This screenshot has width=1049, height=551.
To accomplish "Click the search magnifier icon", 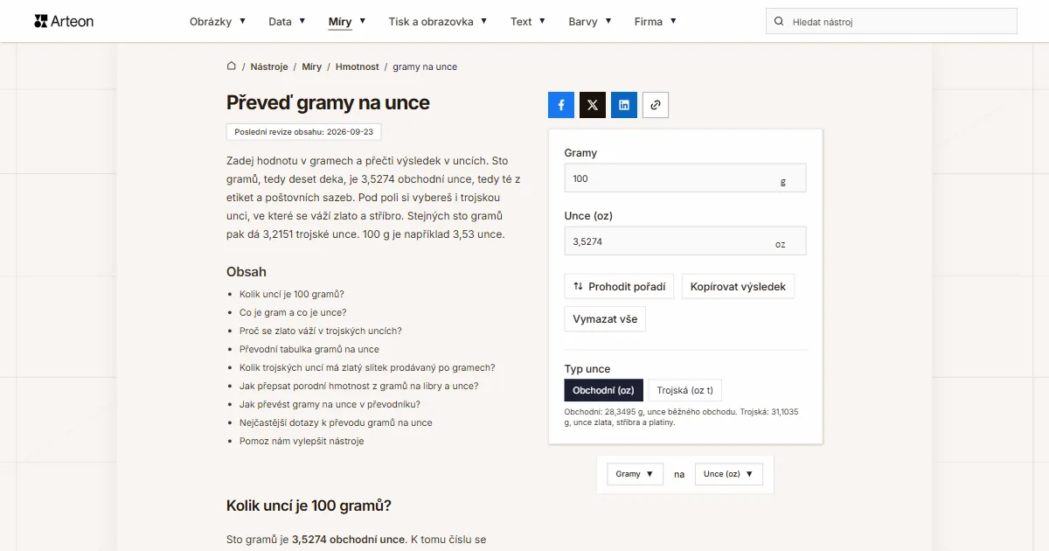I will (779, 22).
